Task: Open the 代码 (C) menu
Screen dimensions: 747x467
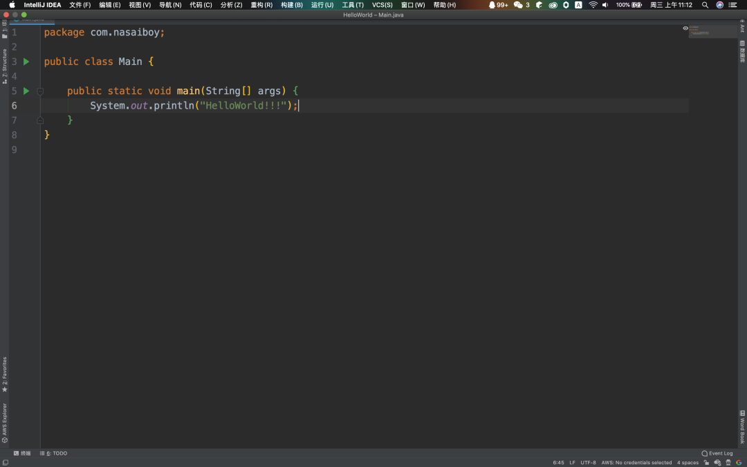Action: [x=201, y=5]
